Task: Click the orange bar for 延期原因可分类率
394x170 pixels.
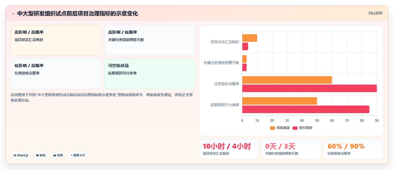Action: point(280,101)
